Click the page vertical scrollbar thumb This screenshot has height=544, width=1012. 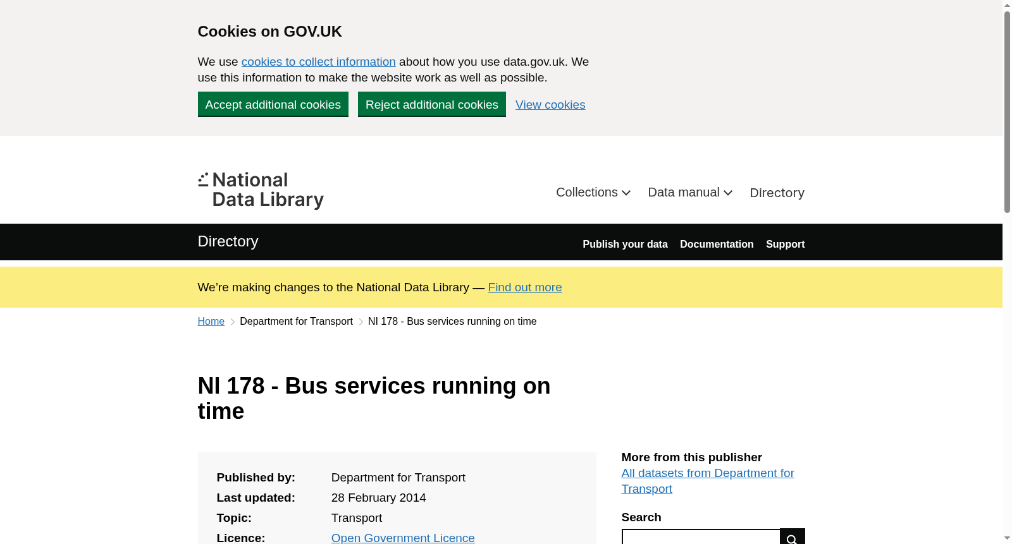coord(1007,112)
